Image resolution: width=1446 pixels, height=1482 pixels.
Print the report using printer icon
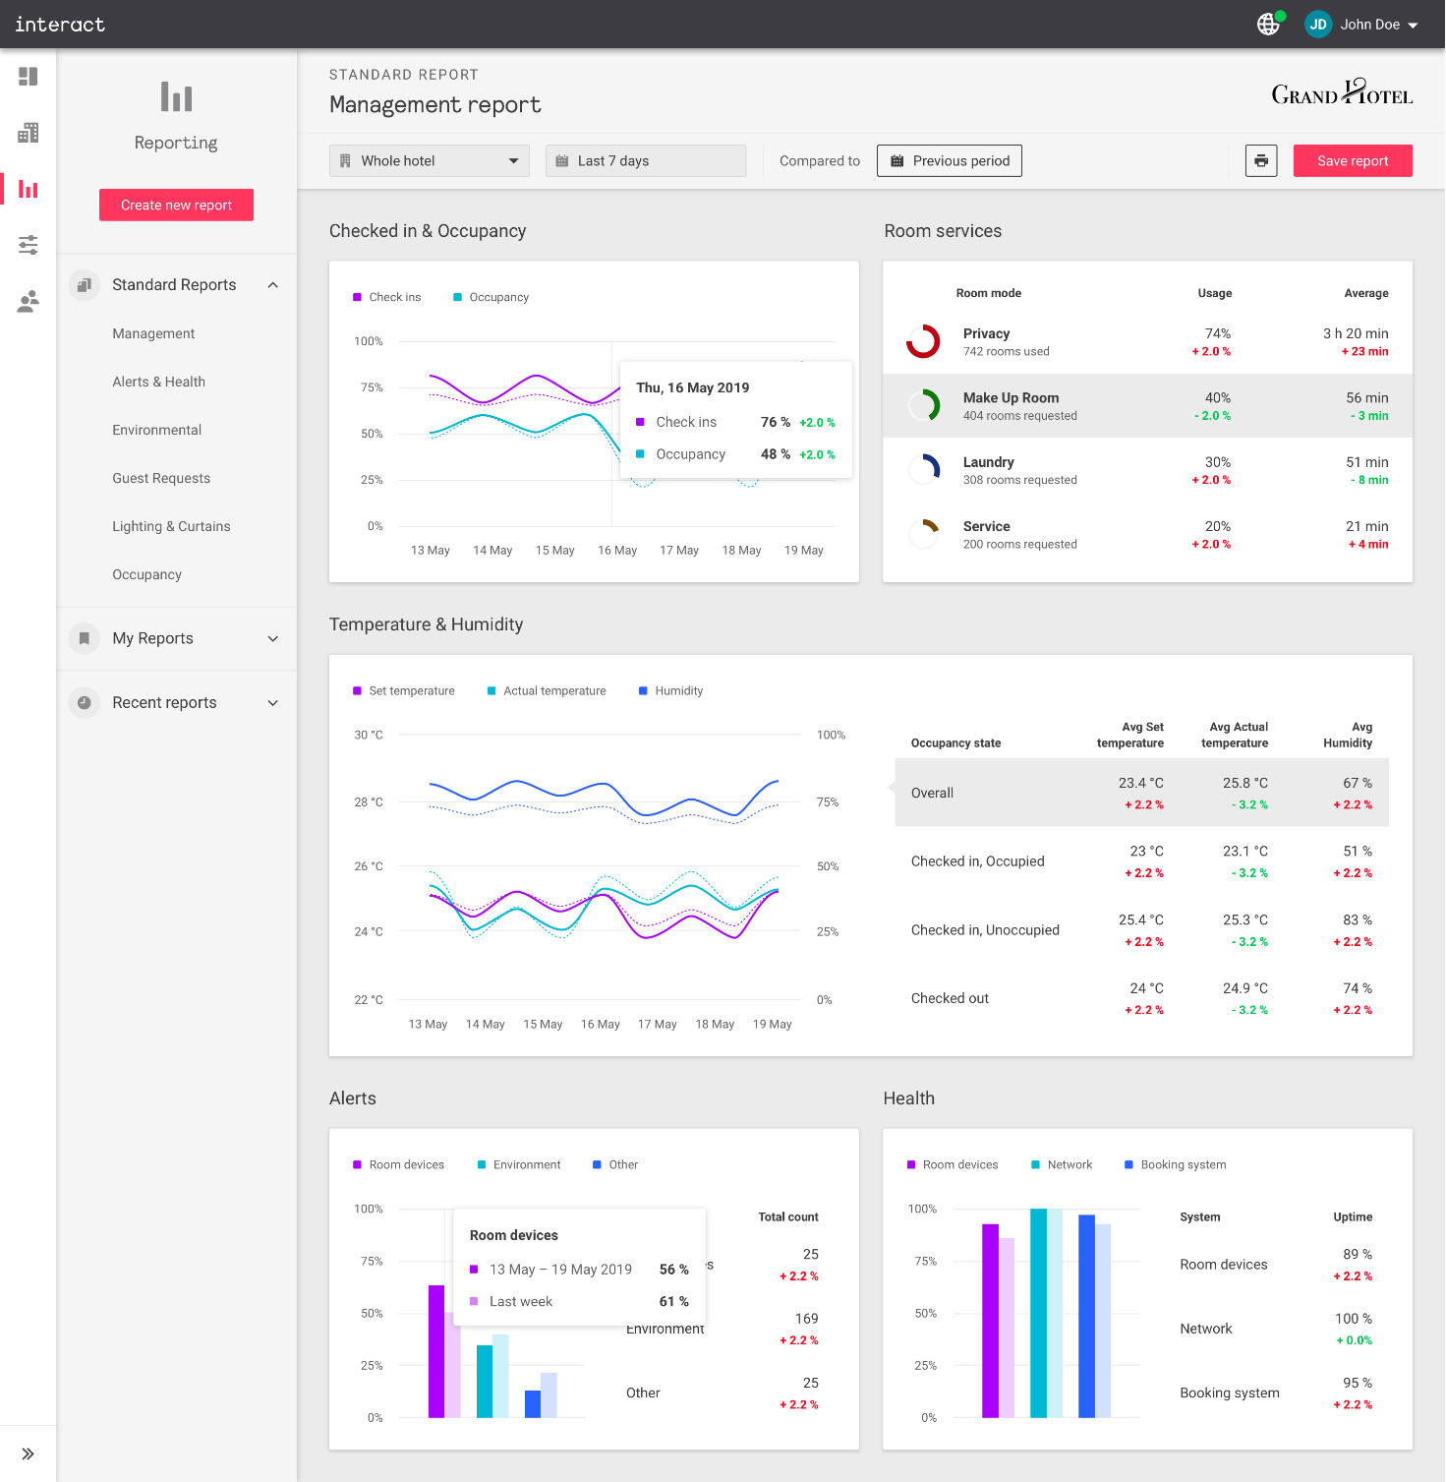coord(1261,160)
